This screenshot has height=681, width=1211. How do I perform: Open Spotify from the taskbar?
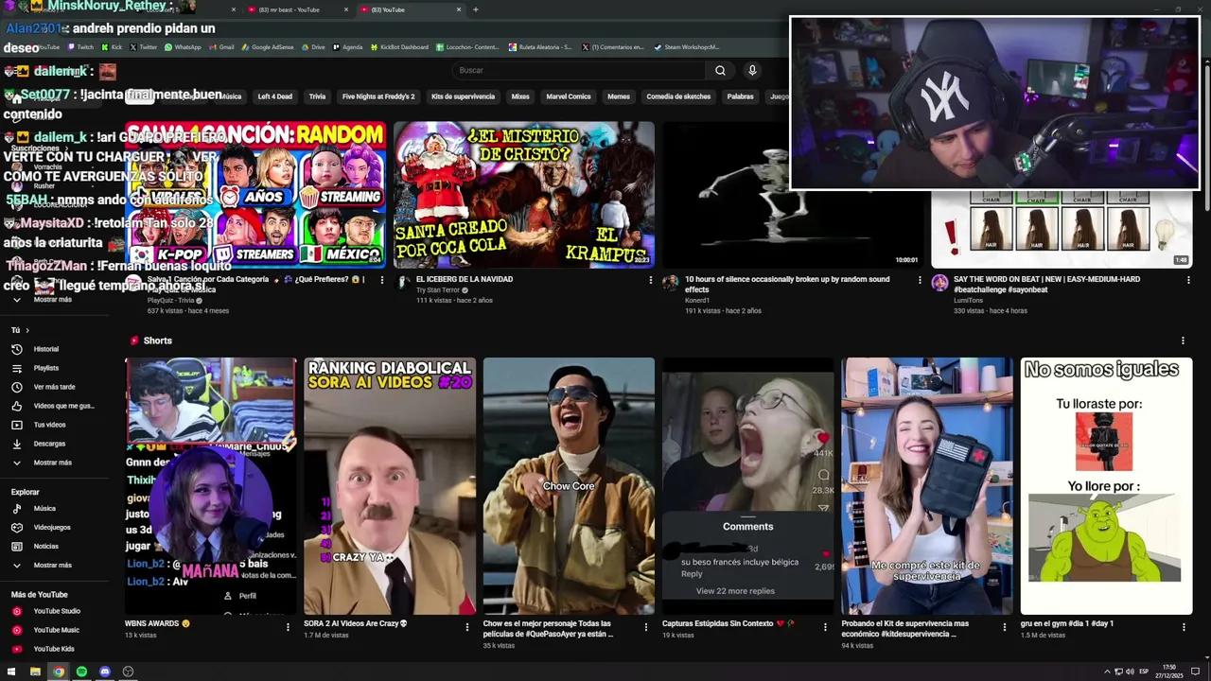pyautogui.click(x=81, y=672)
